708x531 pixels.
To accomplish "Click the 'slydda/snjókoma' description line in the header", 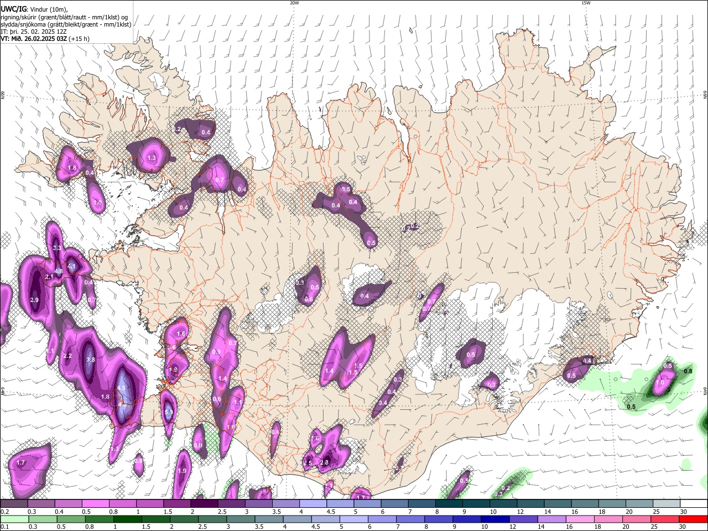I will (66, 24).
